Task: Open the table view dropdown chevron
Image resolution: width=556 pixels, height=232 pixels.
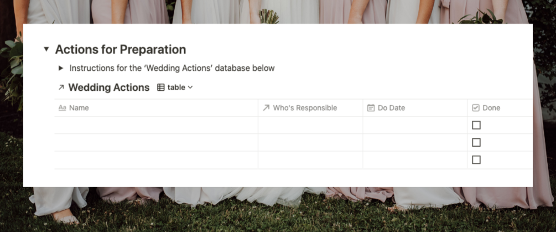Action: point(190,87)
